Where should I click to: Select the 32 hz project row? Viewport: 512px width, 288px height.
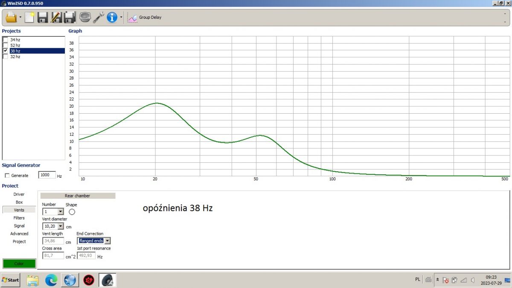pos(37,56)
